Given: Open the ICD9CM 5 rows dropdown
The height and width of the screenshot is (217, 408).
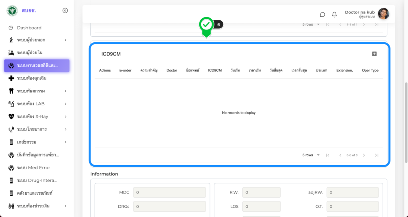Looking at the screenshot, I should pos(311,155).
